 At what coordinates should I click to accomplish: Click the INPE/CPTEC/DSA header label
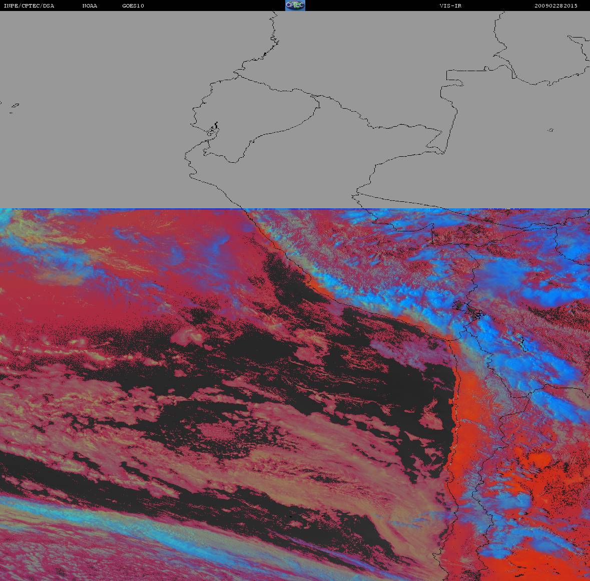click(x=29, y=6)
